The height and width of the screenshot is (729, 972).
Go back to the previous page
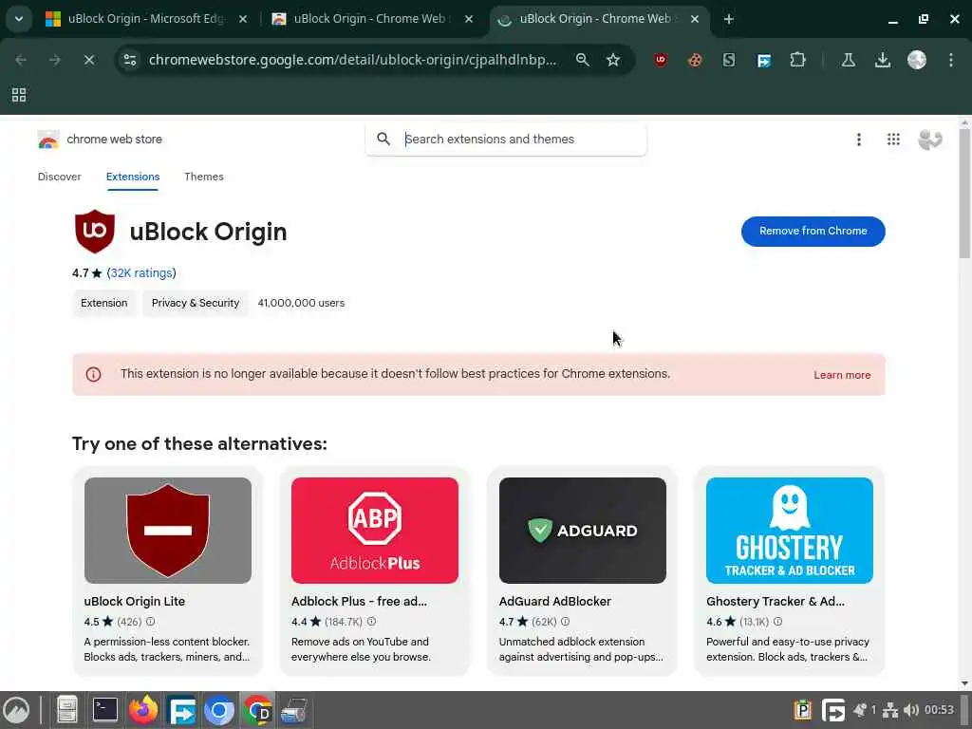(21, 60)
